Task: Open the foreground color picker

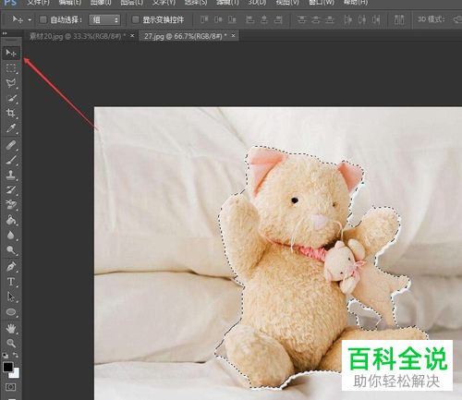Action: tap(8, 367)
